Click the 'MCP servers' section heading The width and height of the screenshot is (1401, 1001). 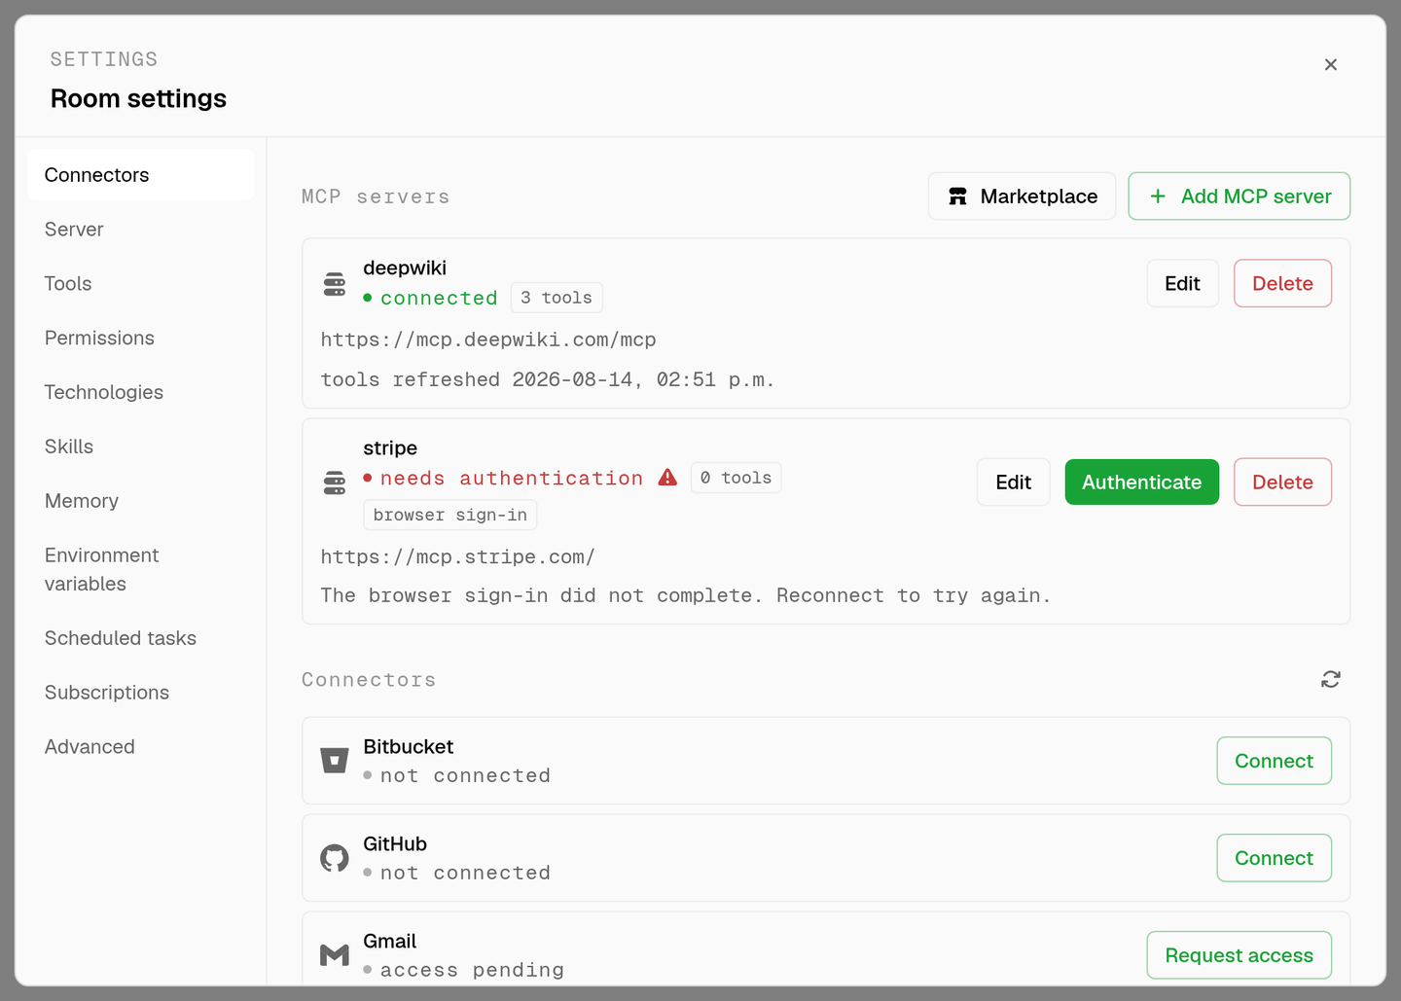(x=376, y=197)
